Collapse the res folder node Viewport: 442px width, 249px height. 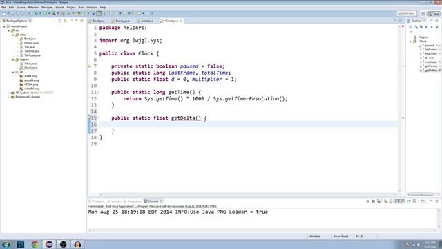tap(13, 72)
